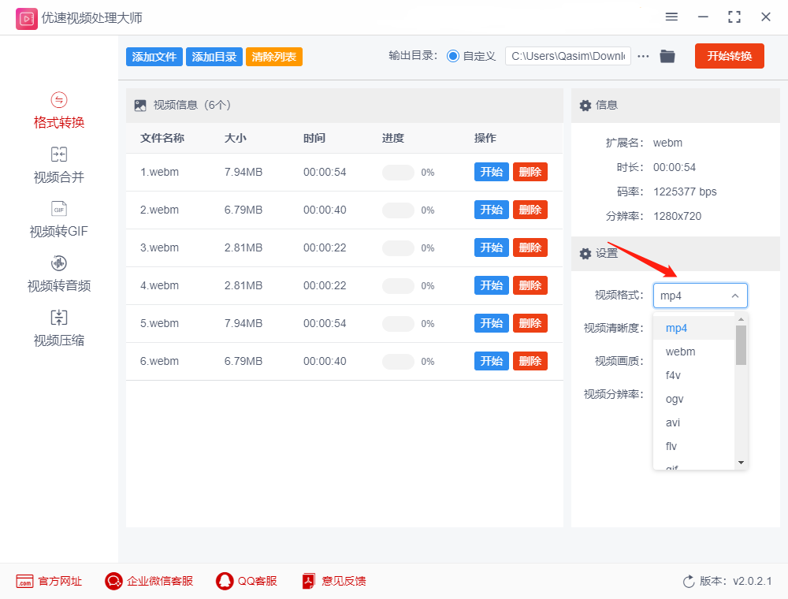
Task: Open the hamburger menu
Action: [671, 17]
